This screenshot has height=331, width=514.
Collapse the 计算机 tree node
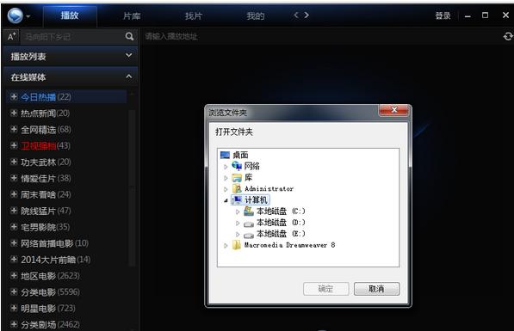pyautogui.click(x=226, y=200)
